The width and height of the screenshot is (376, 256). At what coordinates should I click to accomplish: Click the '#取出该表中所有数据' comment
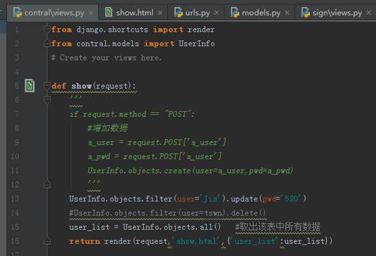(x=278, y=226)
